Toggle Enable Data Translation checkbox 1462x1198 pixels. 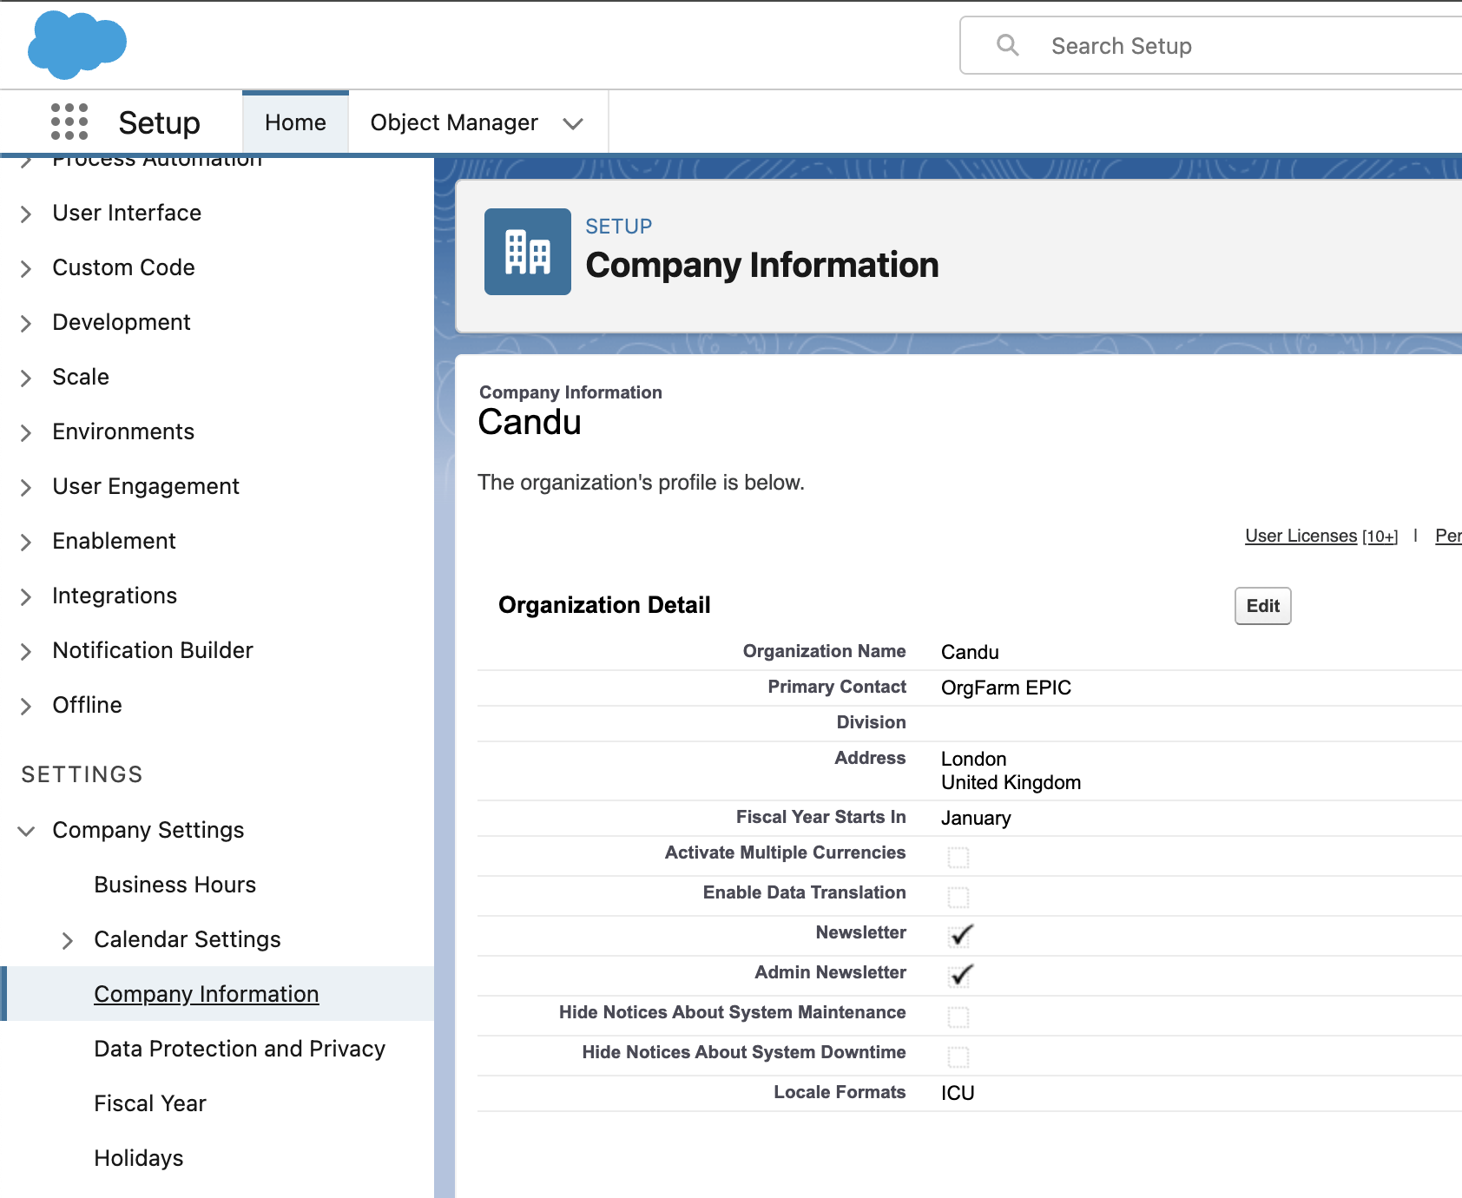(x=958, y=897)
